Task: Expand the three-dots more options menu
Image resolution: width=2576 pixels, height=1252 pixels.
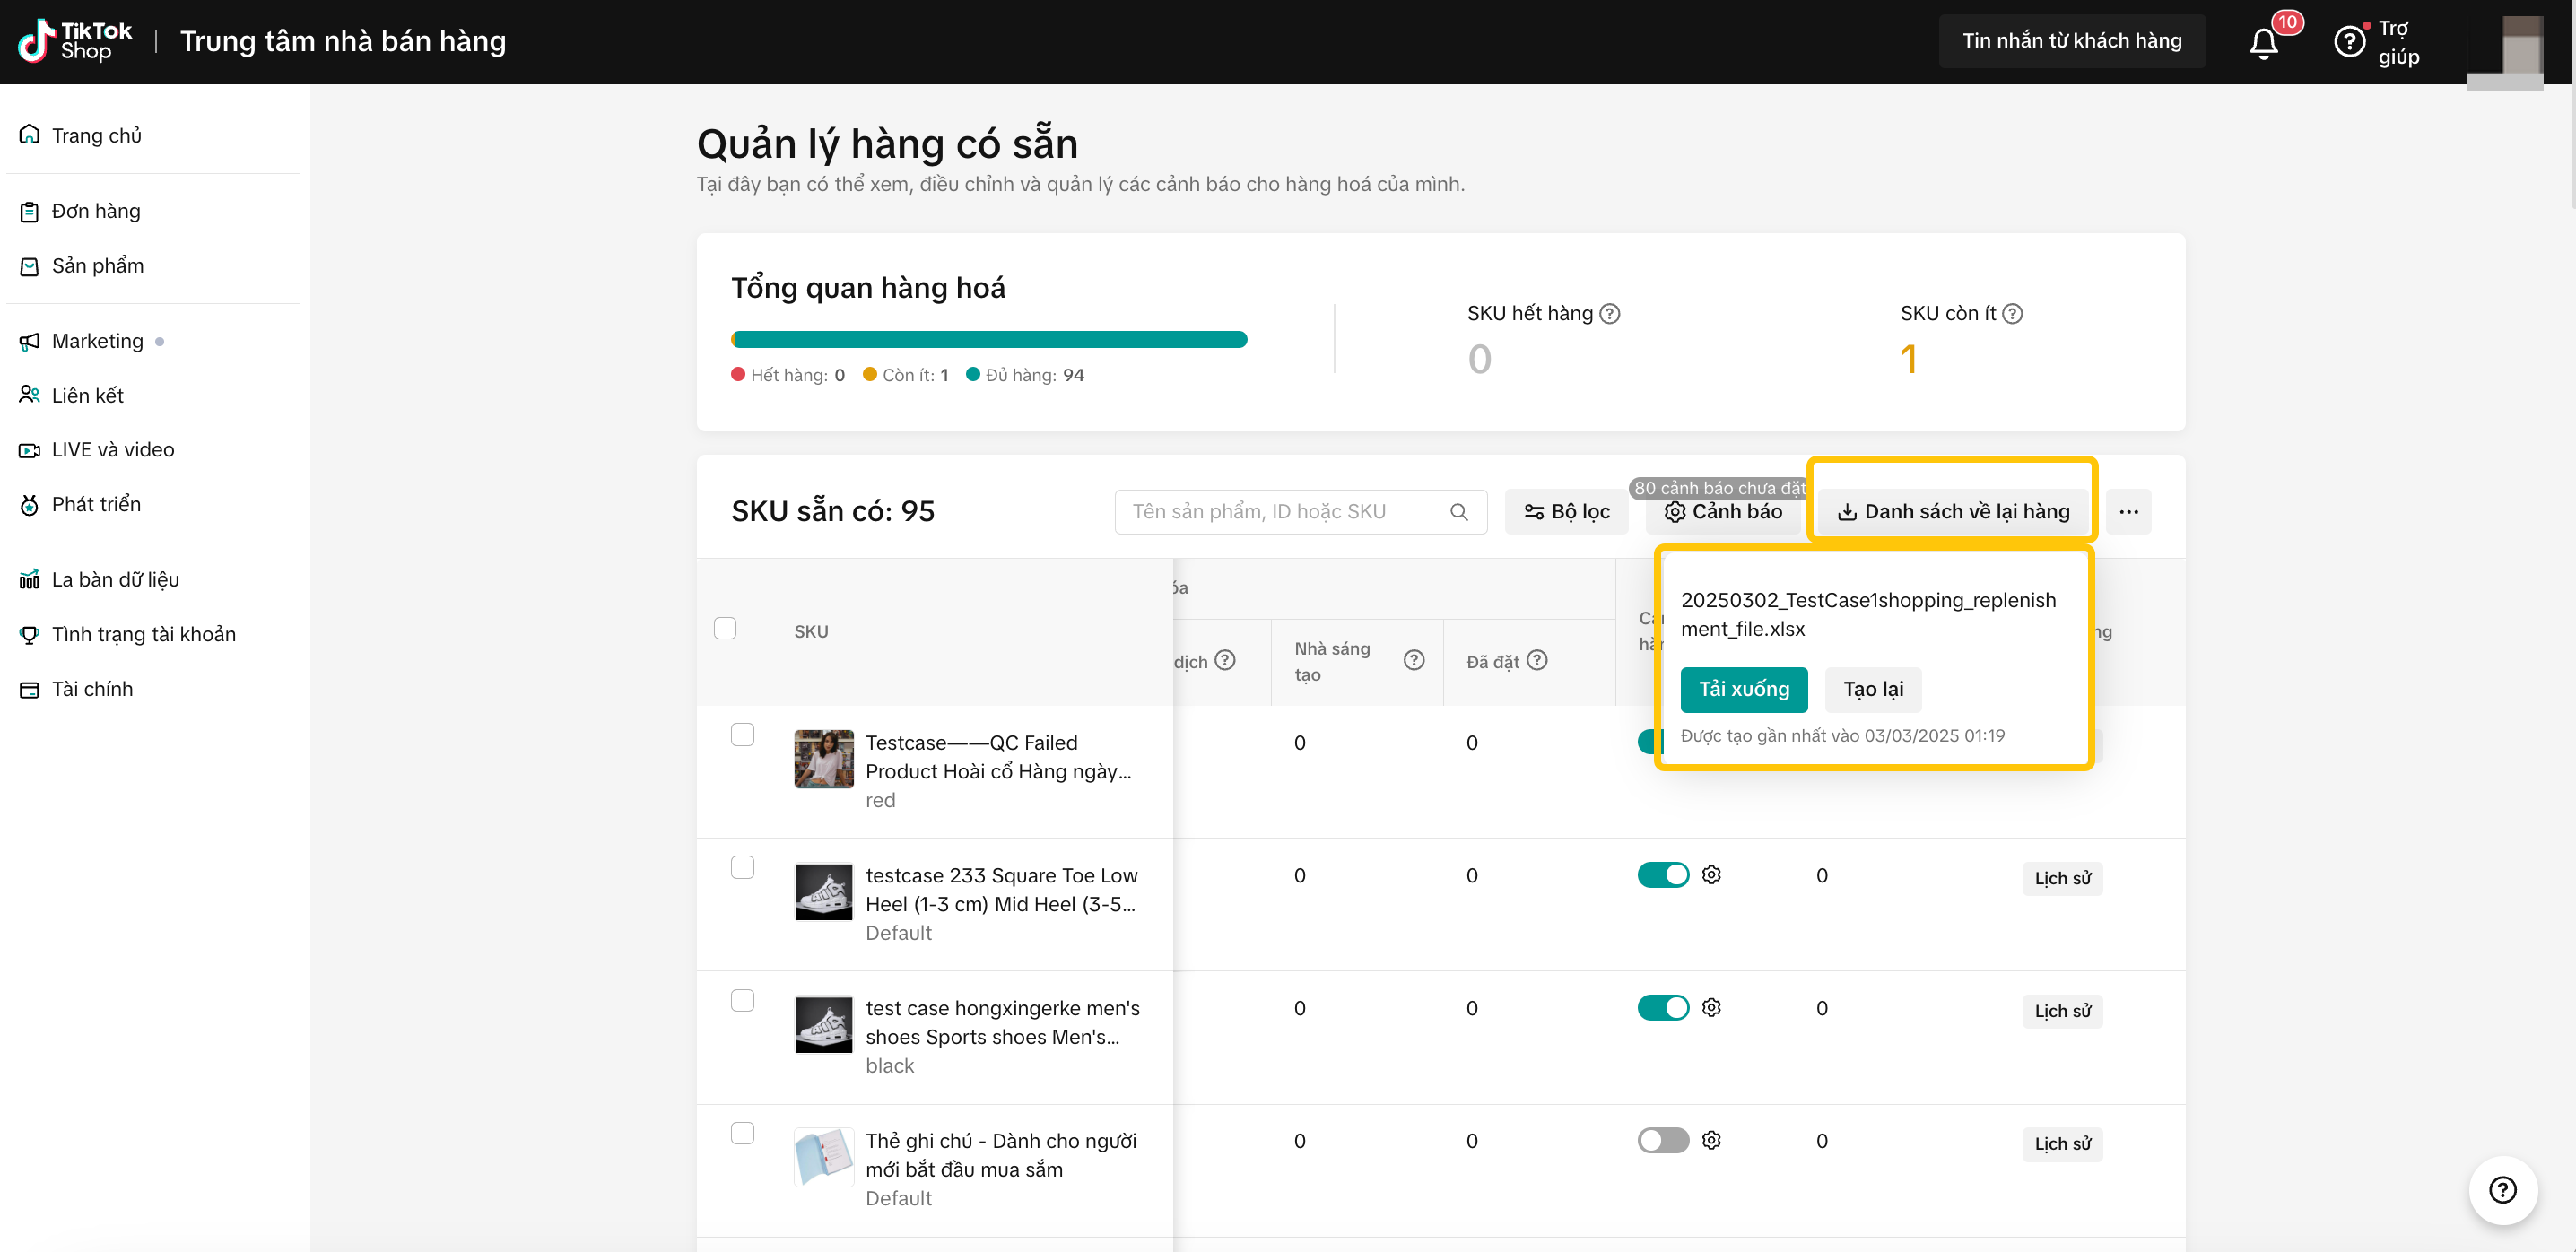Action: coord(2128,512)
